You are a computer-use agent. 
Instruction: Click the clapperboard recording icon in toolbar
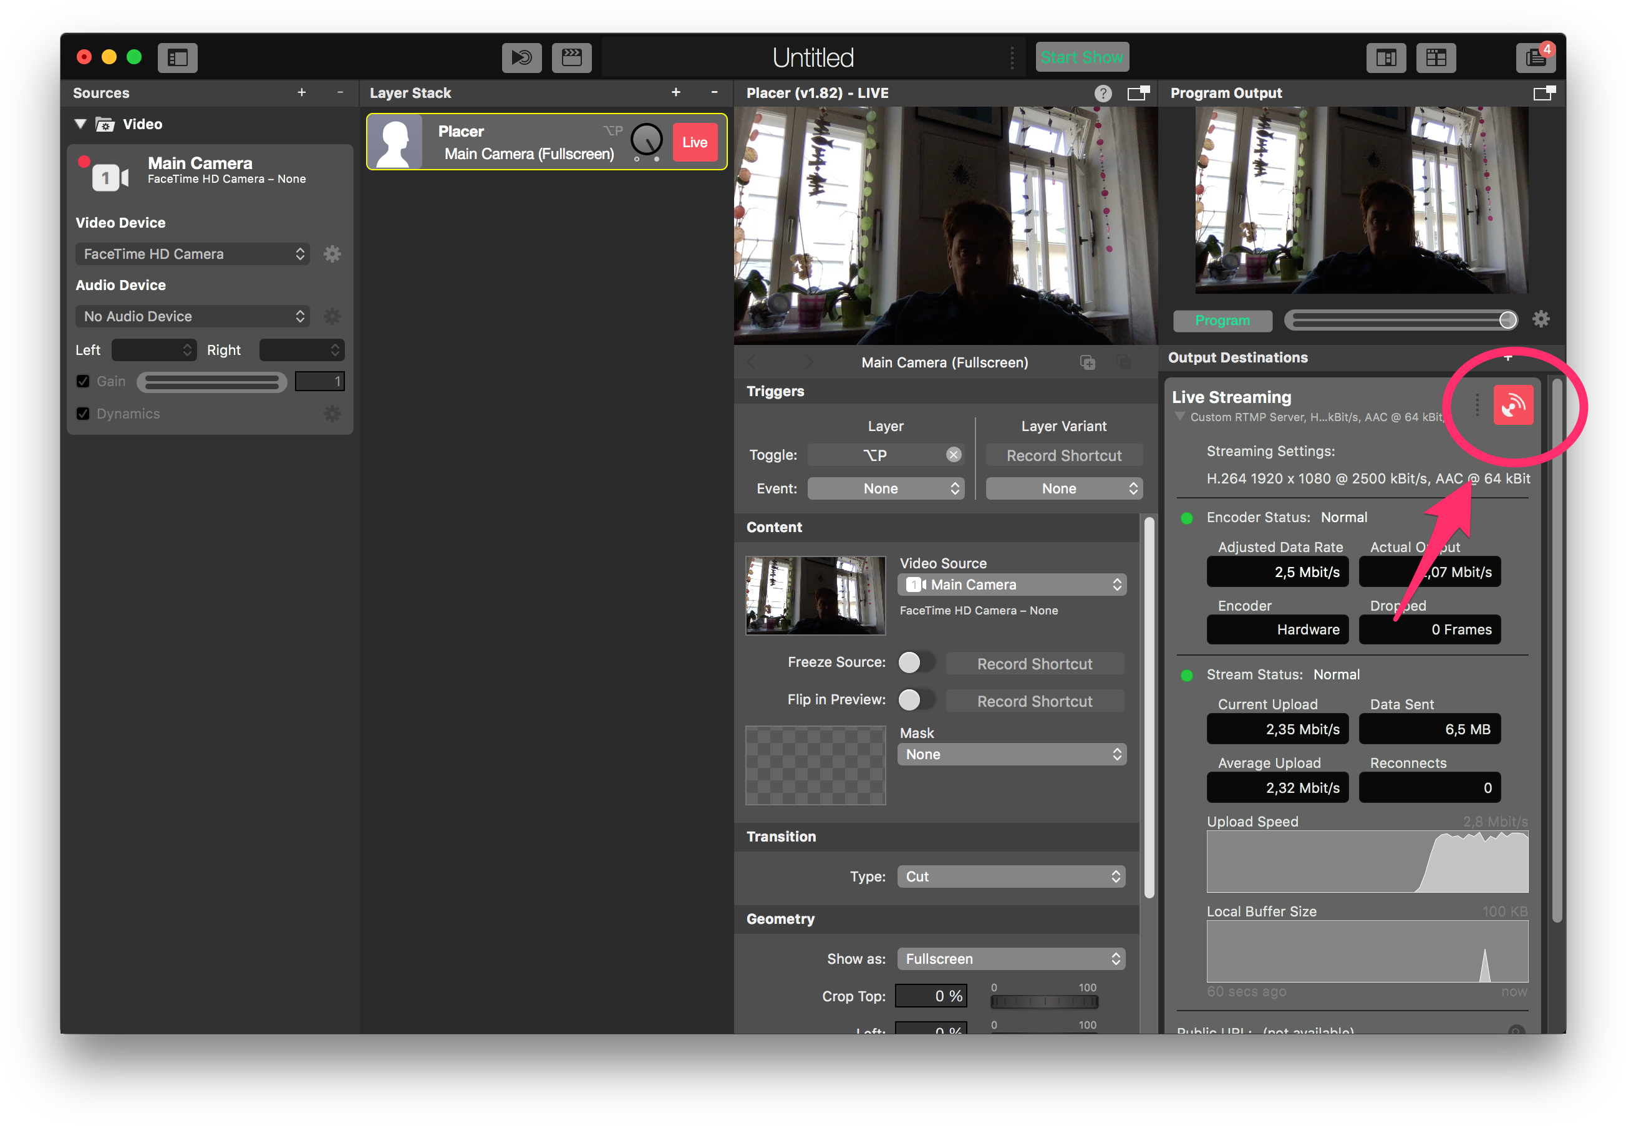[571, 58]
